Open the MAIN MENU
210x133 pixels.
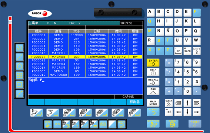(153, 103)
